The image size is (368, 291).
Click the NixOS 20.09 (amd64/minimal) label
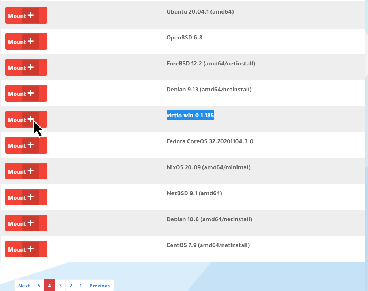(x=209, y=167)
